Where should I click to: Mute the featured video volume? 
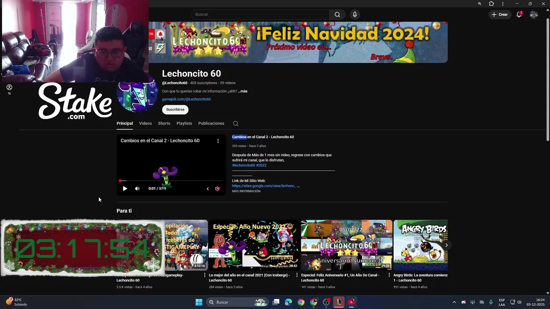pyautogui.click(x=137, y=188)
